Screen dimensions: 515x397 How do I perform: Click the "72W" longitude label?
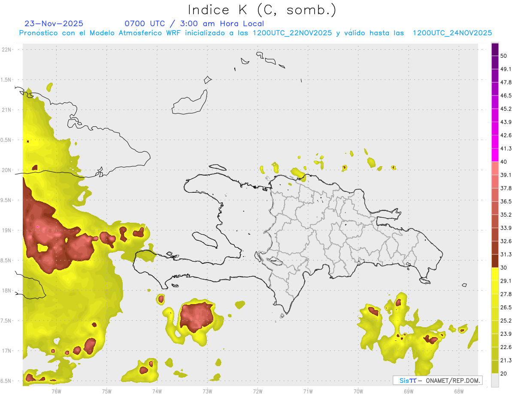[x=257, y=391]
